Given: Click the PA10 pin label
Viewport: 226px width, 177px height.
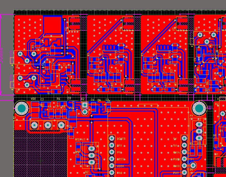Looking at the screenshot, I should [176, 166].
